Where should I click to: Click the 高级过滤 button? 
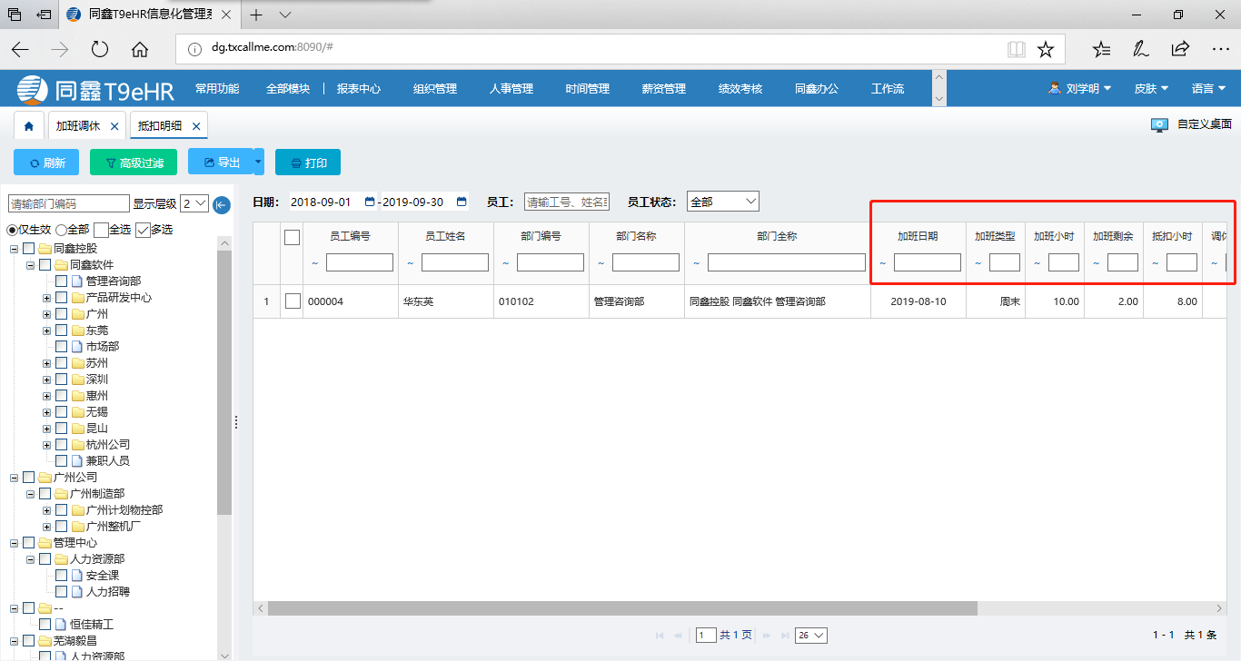tap(134, 163)
